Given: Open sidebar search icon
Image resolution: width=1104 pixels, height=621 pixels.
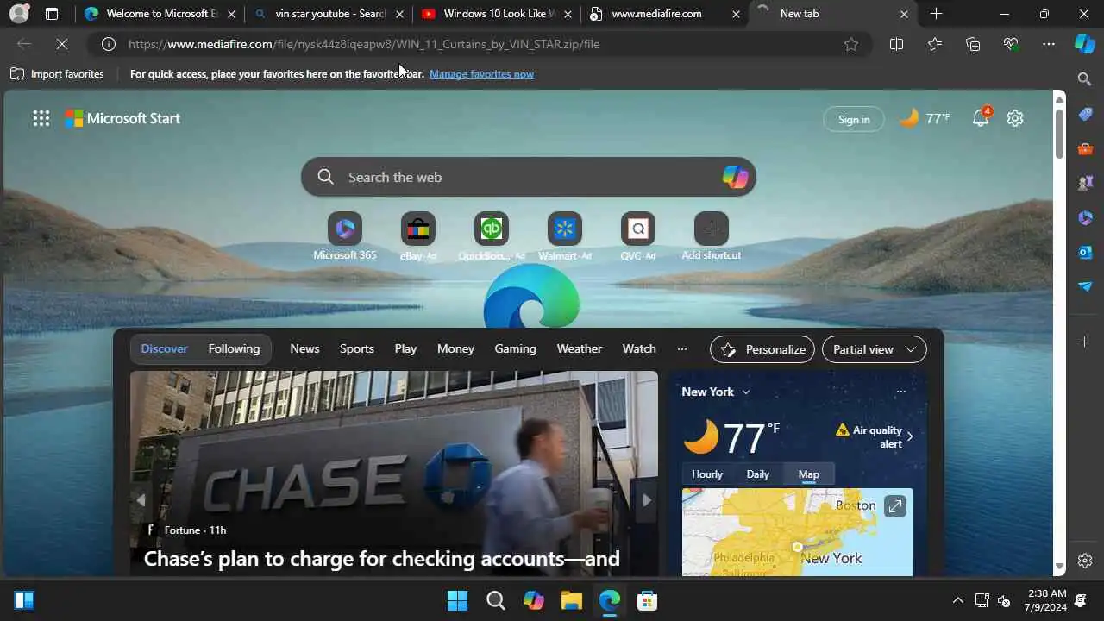Looking at the screenshot, I should coord(1085,79).
